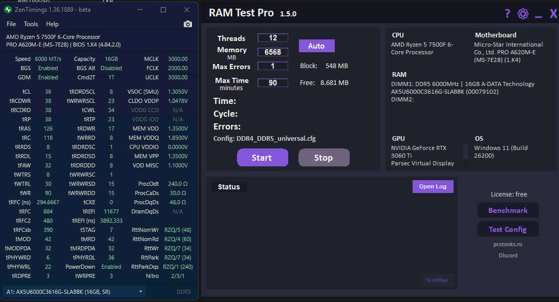559x302 pixels.
Task: Click the Status panel heading
Action: pos(229,187)
